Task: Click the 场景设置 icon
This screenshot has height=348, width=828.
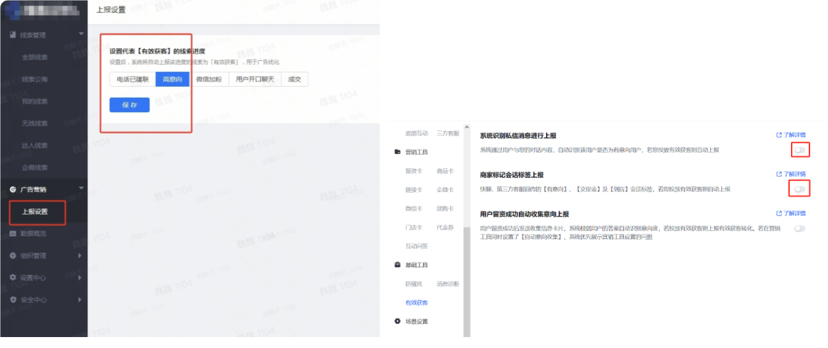Action: pyautogui.click(x=398, y=321)
